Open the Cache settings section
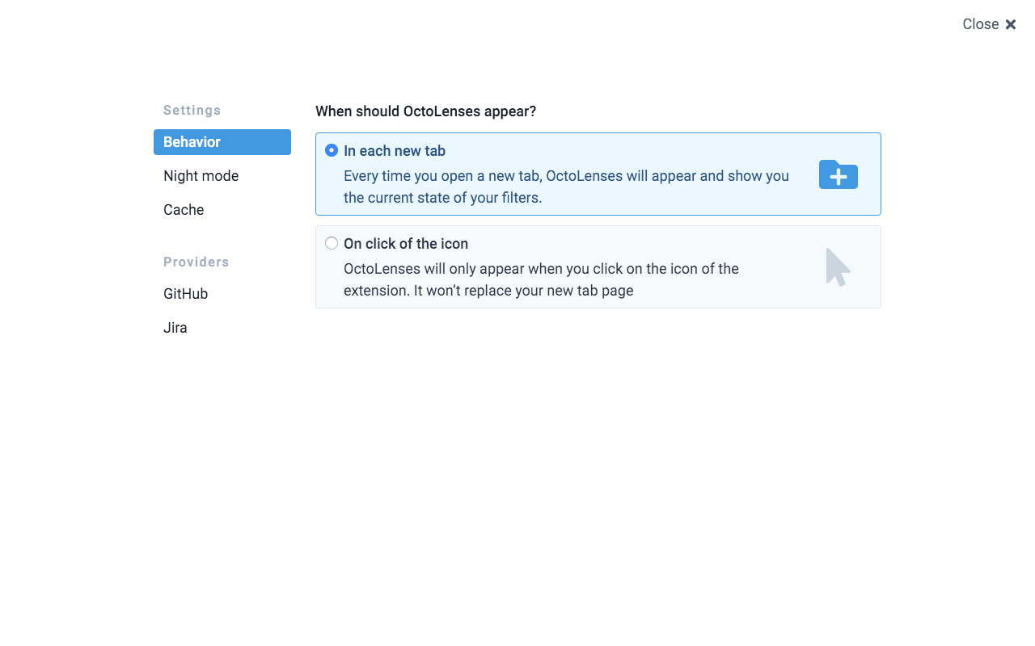1035x646 pixels. (222, 210)
